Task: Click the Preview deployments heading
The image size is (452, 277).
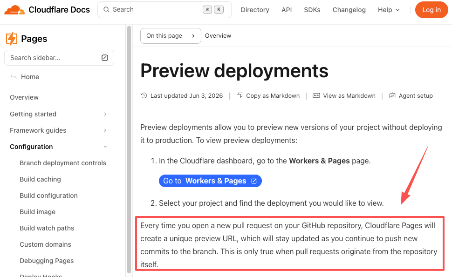Action: coord(234,71)
